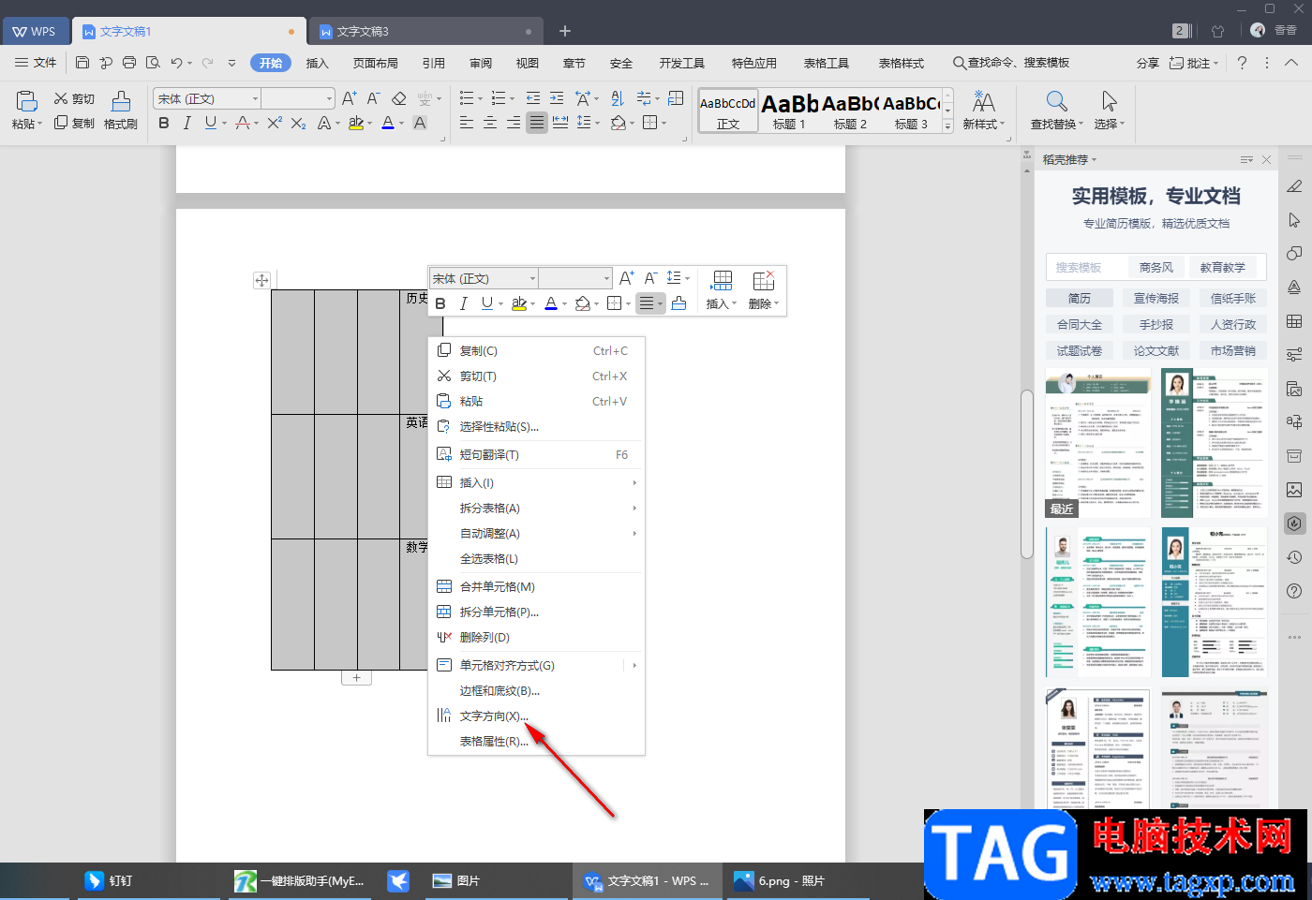Click the Cut (剪切) scissors icon in ribbon

click(61, 98)
